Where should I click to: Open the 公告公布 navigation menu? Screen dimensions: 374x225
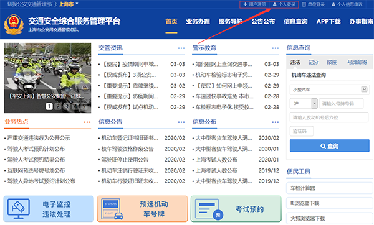tap(263, 21)
